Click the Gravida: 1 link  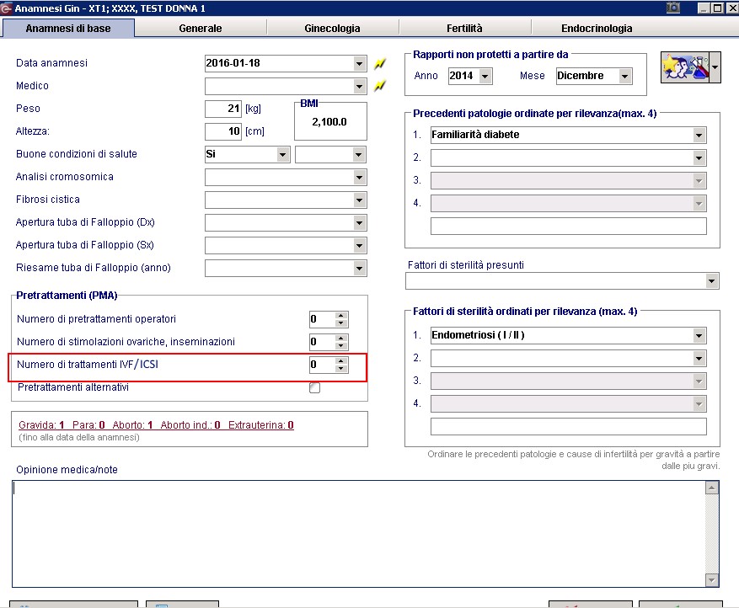41,424
